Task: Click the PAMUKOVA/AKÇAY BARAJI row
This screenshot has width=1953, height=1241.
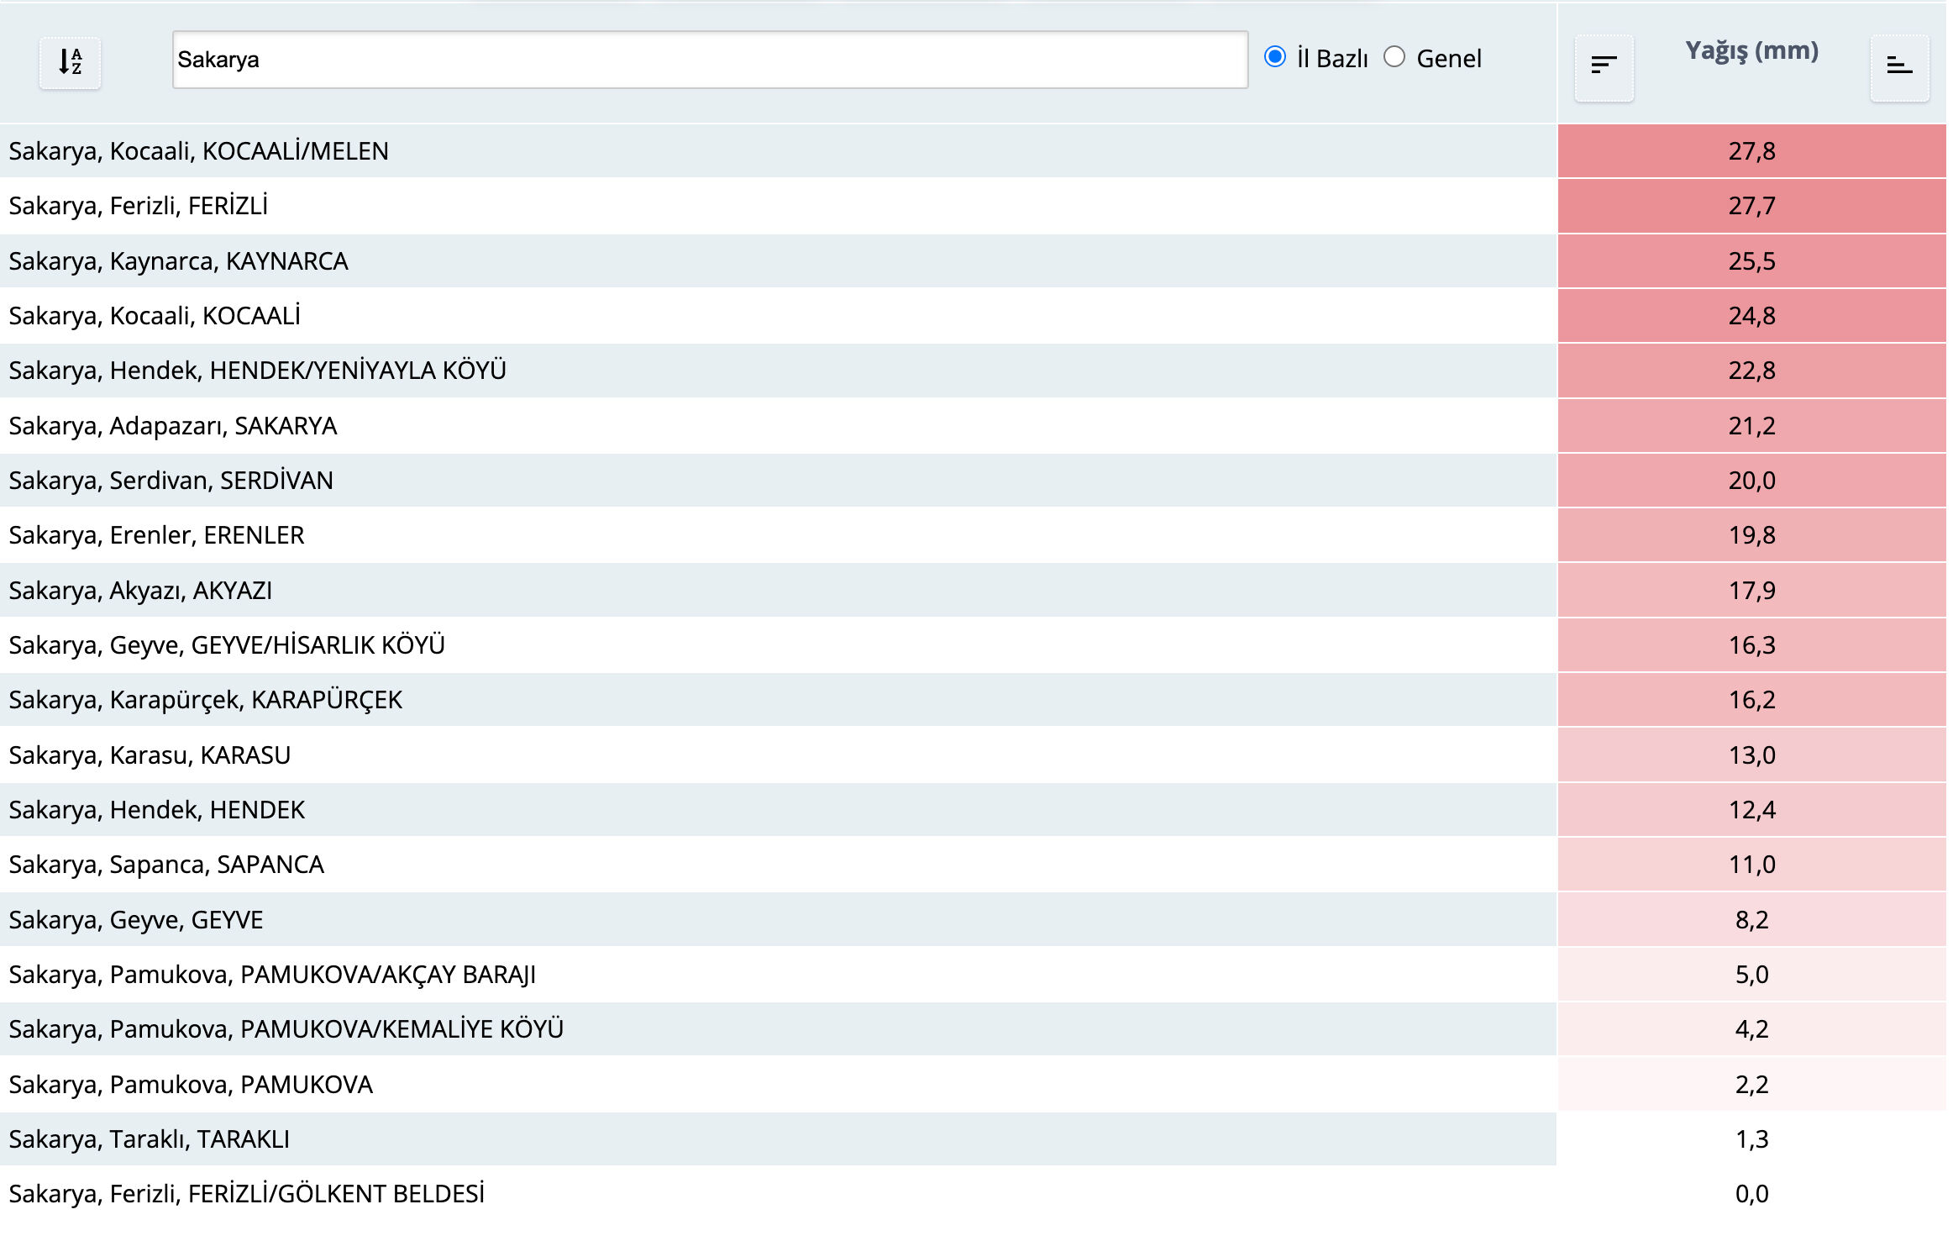Action: [272, 975]
